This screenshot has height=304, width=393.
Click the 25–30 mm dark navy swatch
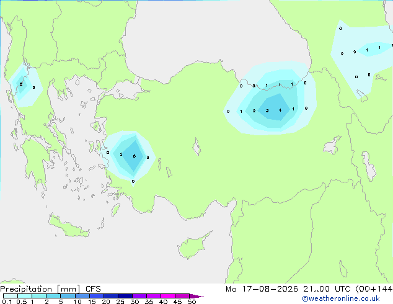[125, 296]
